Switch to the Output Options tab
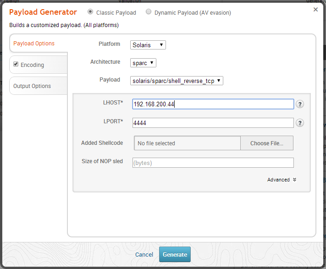Image resolution: width=326 pixels, height=269 pixels. click(x=32, y=86)
